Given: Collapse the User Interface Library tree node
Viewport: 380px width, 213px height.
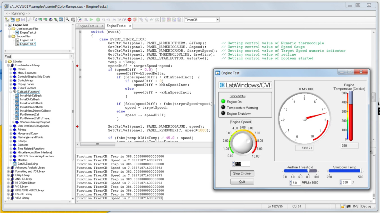Looking at the screenshot, I should (9, 65).
